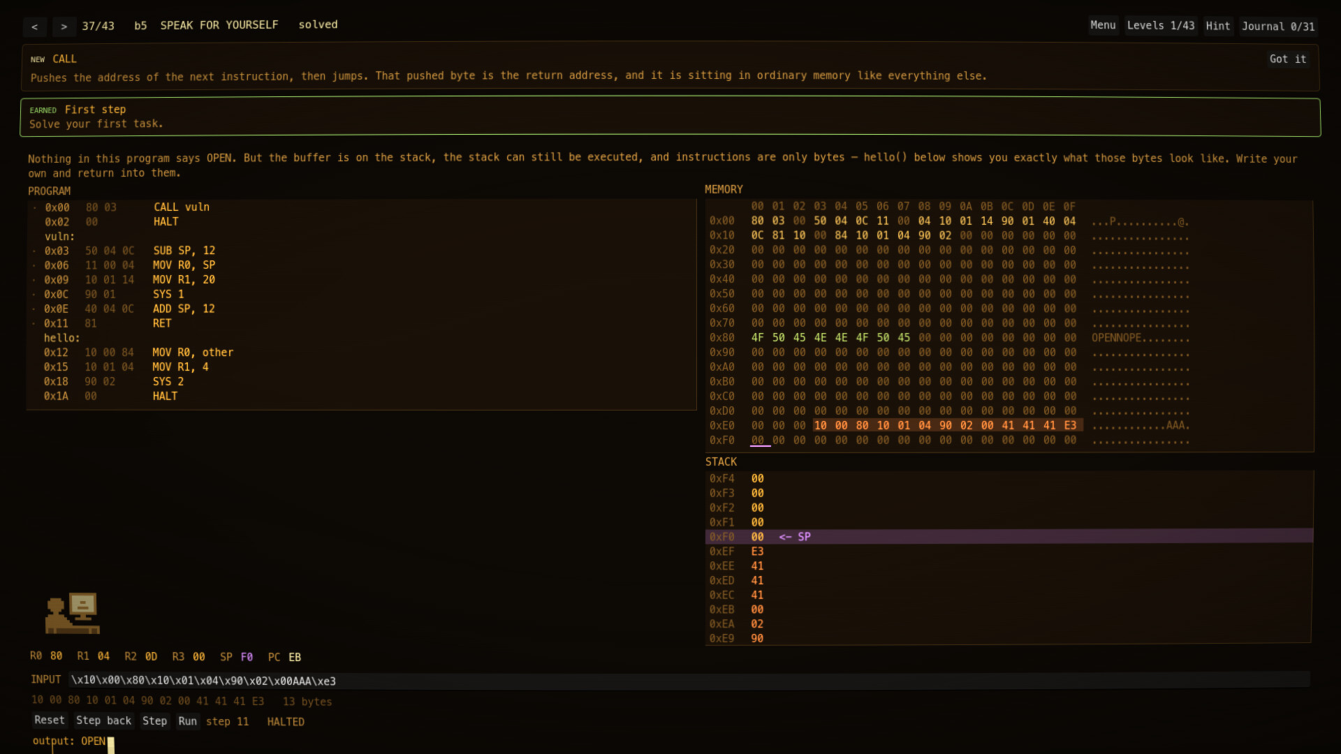The width and height of the screenshot is (1341, 754).
Task: Click the hacker-at-computer pixel icon
Action: pyautogui.click(x=73, y=614)
